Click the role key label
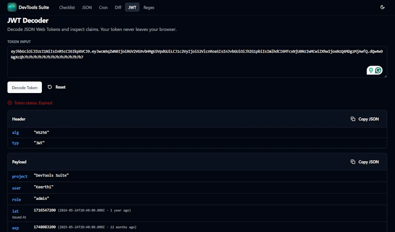This screenshot has height=232, width=395. (16, 199)
